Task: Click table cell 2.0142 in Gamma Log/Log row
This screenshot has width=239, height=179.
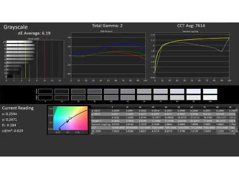Action: click(130, 124)
